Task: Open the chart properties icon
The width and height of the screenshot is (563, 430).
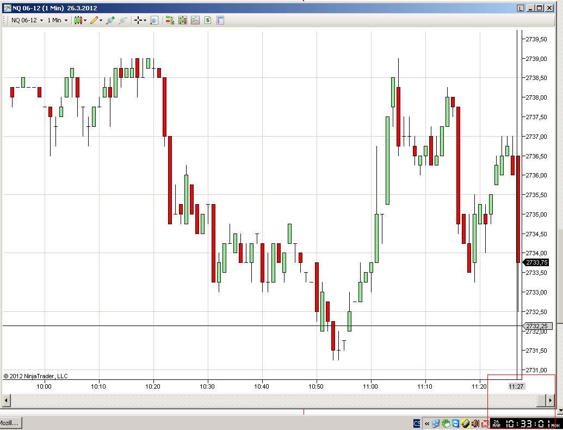Action: [x=220, y=21]
